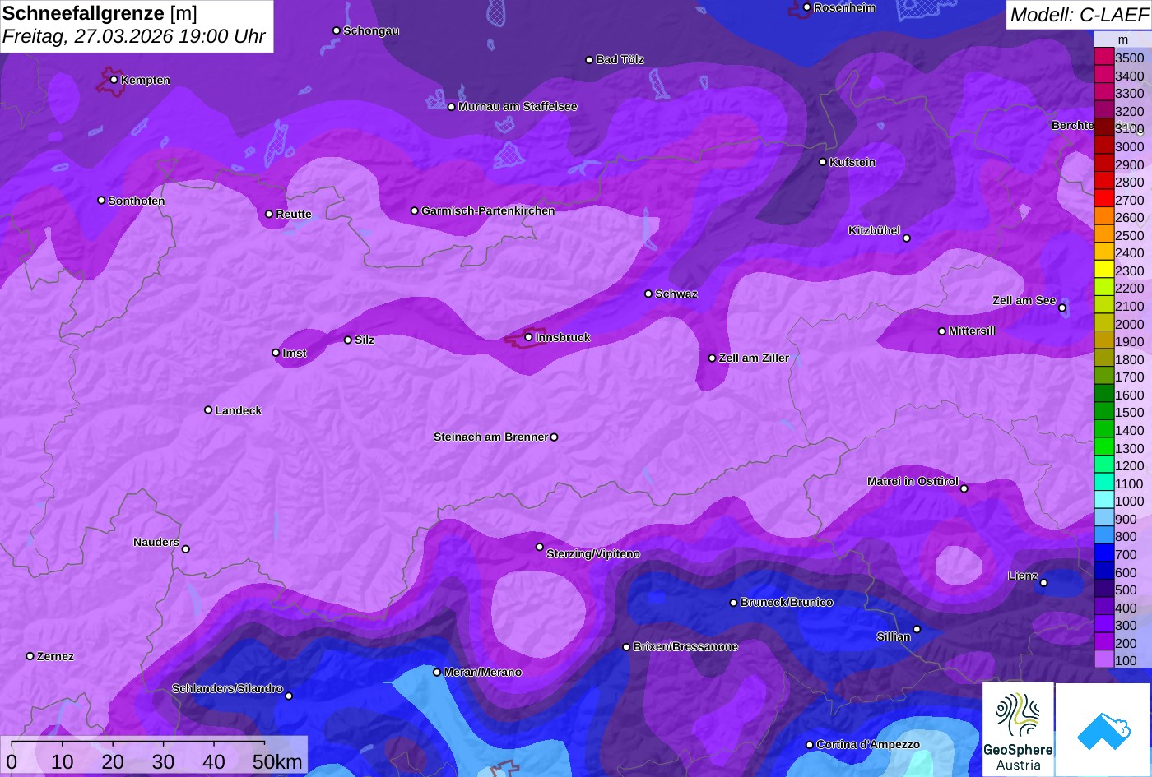Image resolution: width=1152 pixels, height=777 pixels.
Task: Click the Schlanders/Silandro label
Action: (227, 688)
